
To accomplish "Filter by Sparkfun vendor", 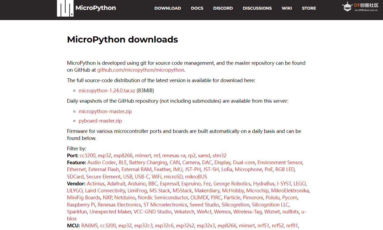I will pyautogui.click(x=77, y=212).
